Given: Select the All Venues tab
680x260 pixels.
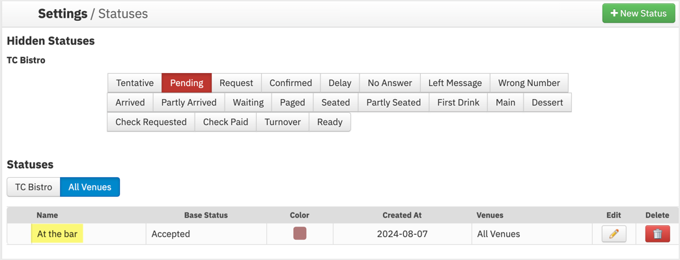Looking at the screenshot, I should pos(90,187).
